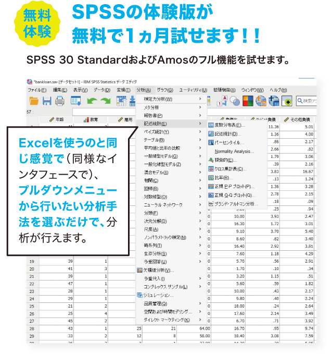Click the 比率(R) icon in submenu
Image resolution: width=332 pixels, height=354 pixels.
pyautogui.click(x=211, y=178)
